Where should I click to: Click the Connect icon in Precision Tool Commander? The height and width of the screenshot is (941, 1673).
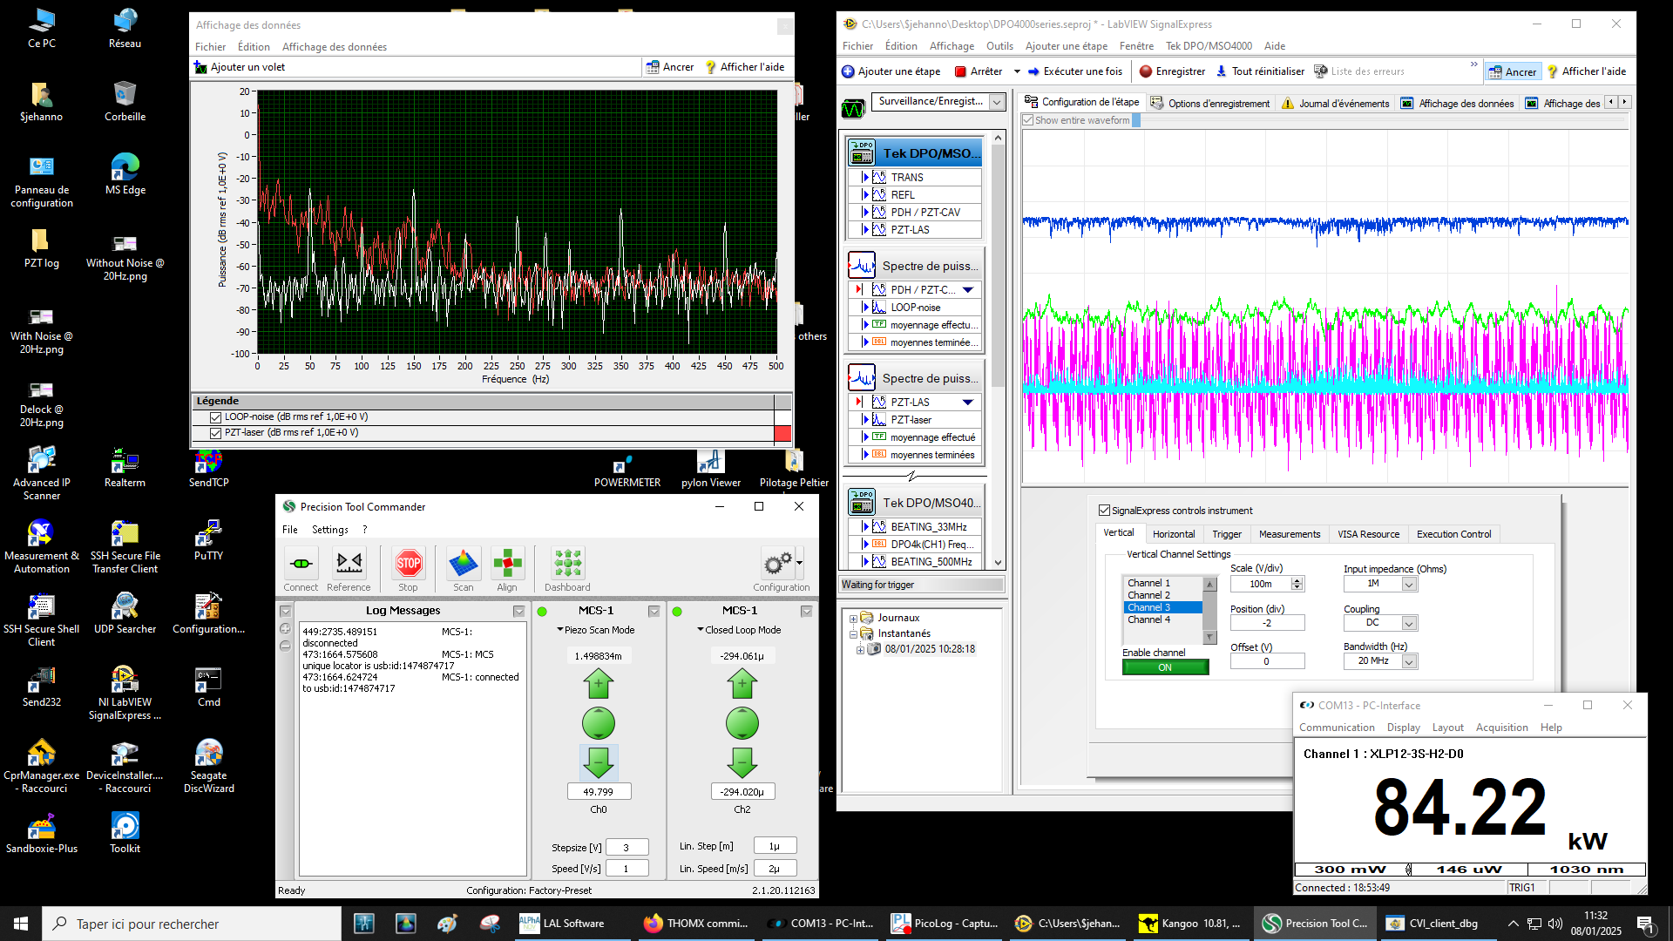click(x=301, y=564)
